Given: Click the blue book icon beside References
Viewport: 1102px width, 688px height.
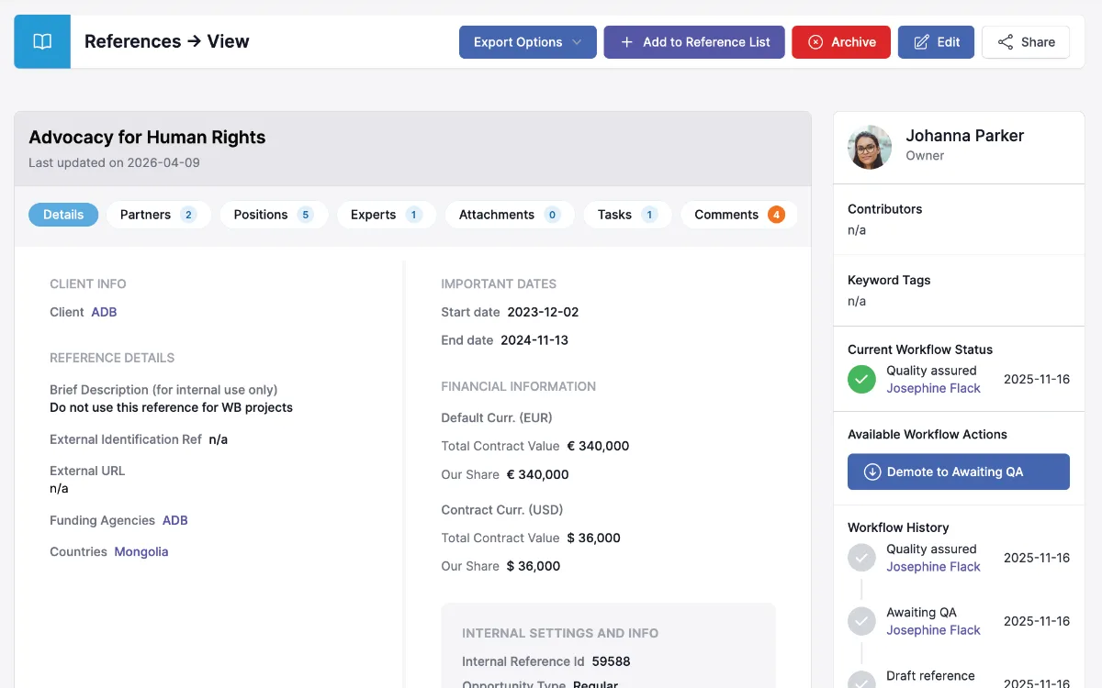Looking at the screenshot, I should click(x=42, y=42).
